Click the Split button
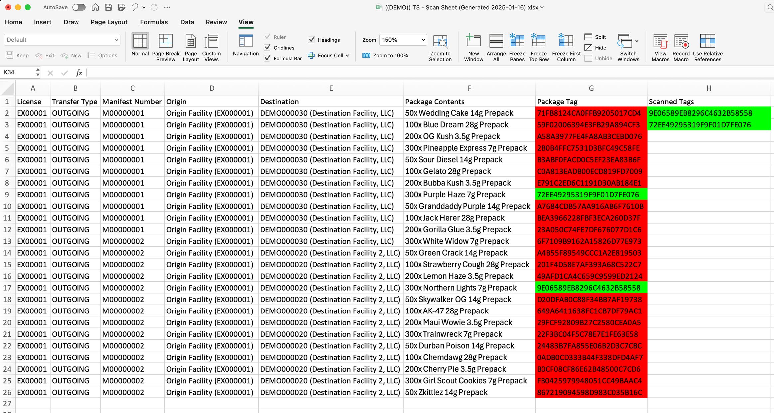The height and width of the screenshot is (413, 774). coord(595,37)
